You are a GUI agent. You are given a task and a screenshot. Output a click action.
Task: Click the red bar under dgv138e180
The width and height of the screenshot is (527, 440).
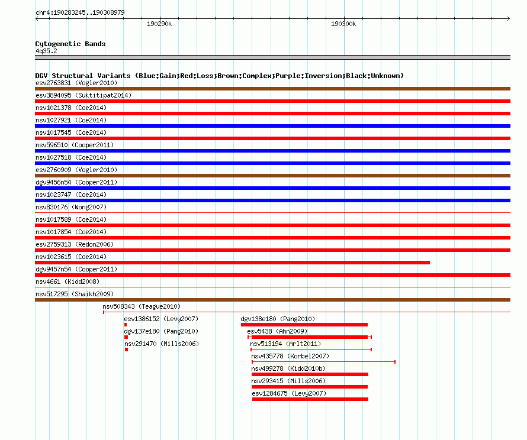pos(304,325)
